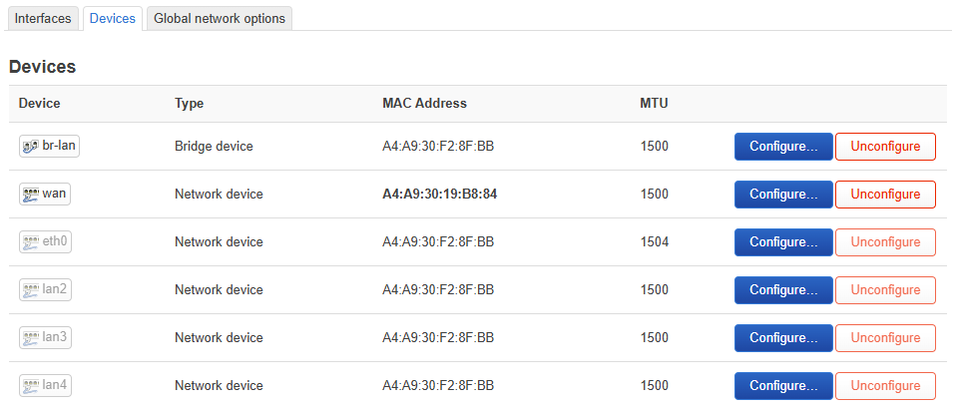Click the MAC Address column header
Viewport: 959px width, 411px height.
[x=424, y=104]
